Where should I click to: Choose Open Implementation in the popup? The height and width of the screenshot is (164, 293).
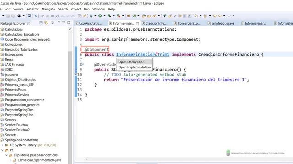tap(134, 67)
